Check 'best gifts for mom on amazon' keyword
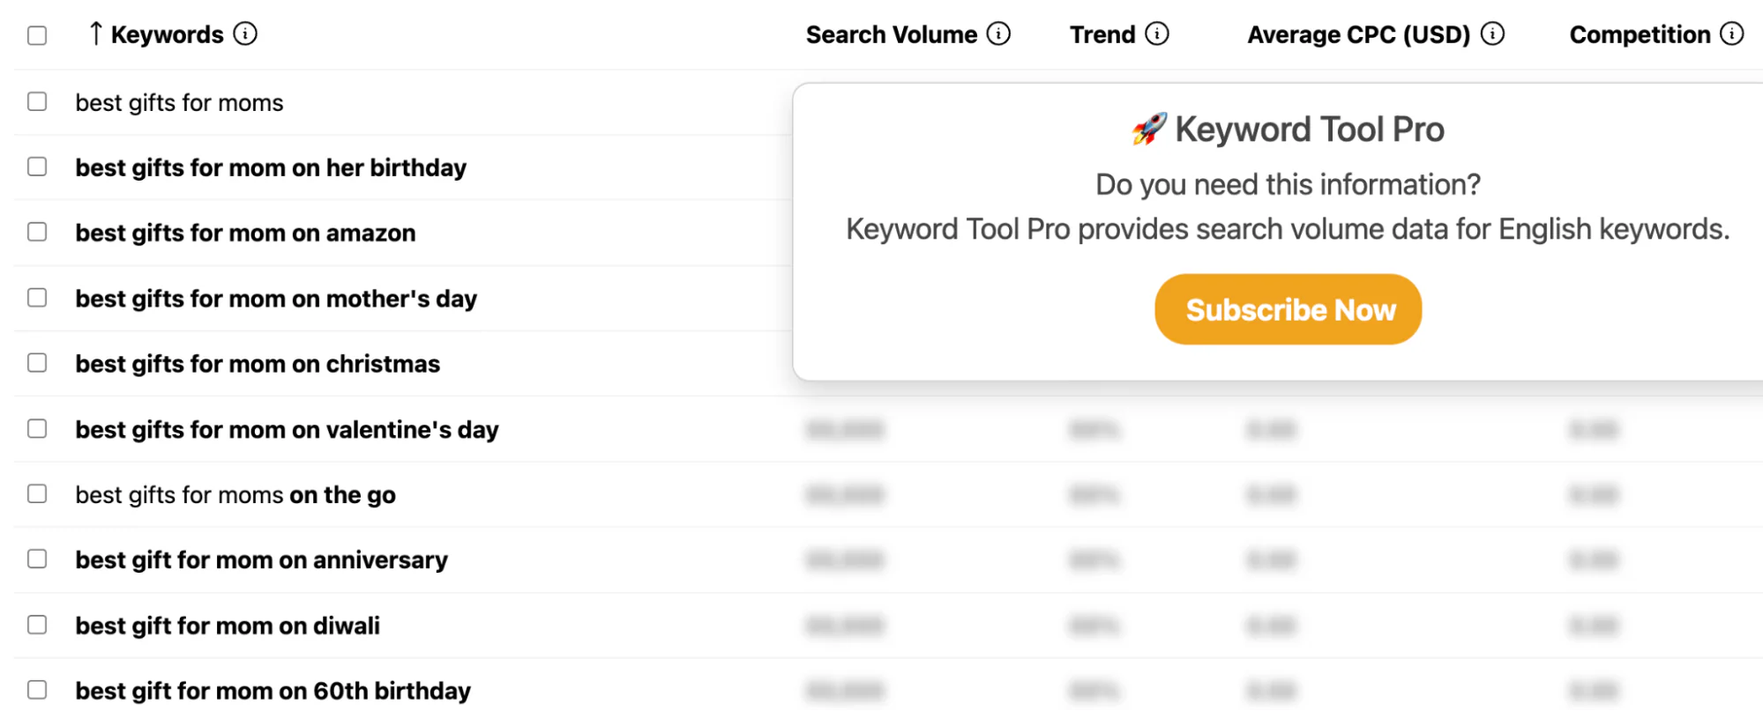Image resolution: width=1763 pixels, height=711 pixels. 36,232
